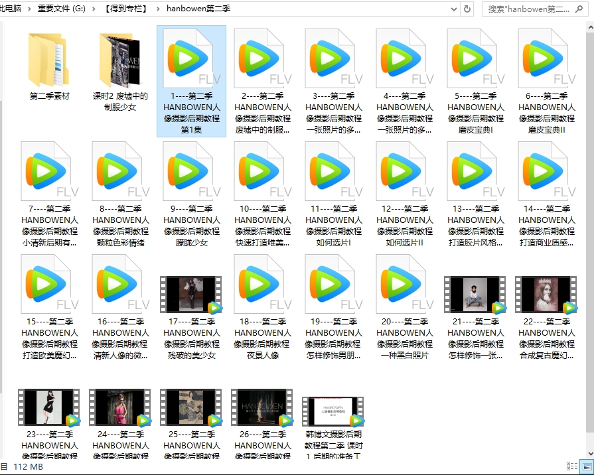The height and width of the screenshot is (475, 594).
Task: Select FLV file 11 如何选片I
Action: (333, 174)
